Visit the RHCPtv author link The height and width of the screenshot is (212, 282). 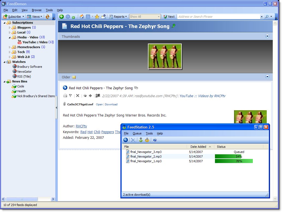coord(81,126)
